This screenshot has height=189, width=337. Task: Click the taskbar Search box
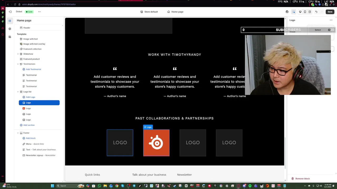pyautogui.click(x=71, y=186)
